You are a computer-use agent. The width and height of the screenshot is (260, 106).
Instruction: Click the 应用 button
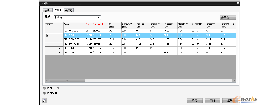click(x=230, y=100)
